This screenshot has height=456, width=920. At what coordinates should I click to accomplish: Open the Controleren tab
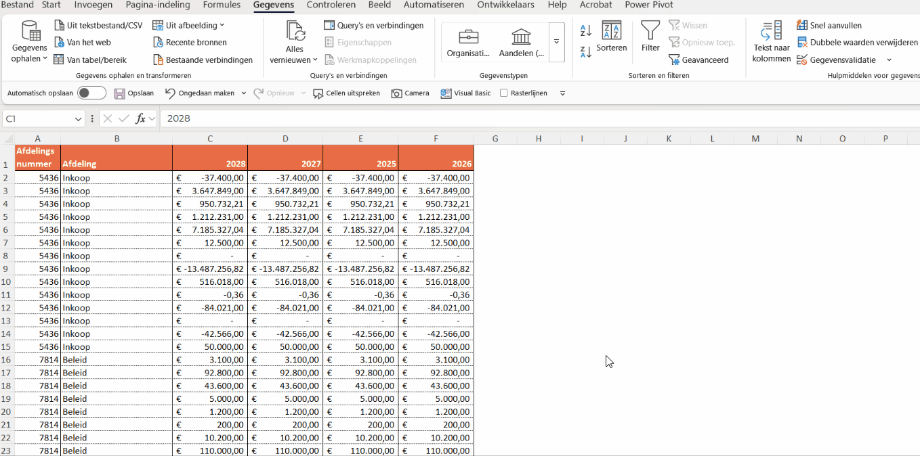331,5
